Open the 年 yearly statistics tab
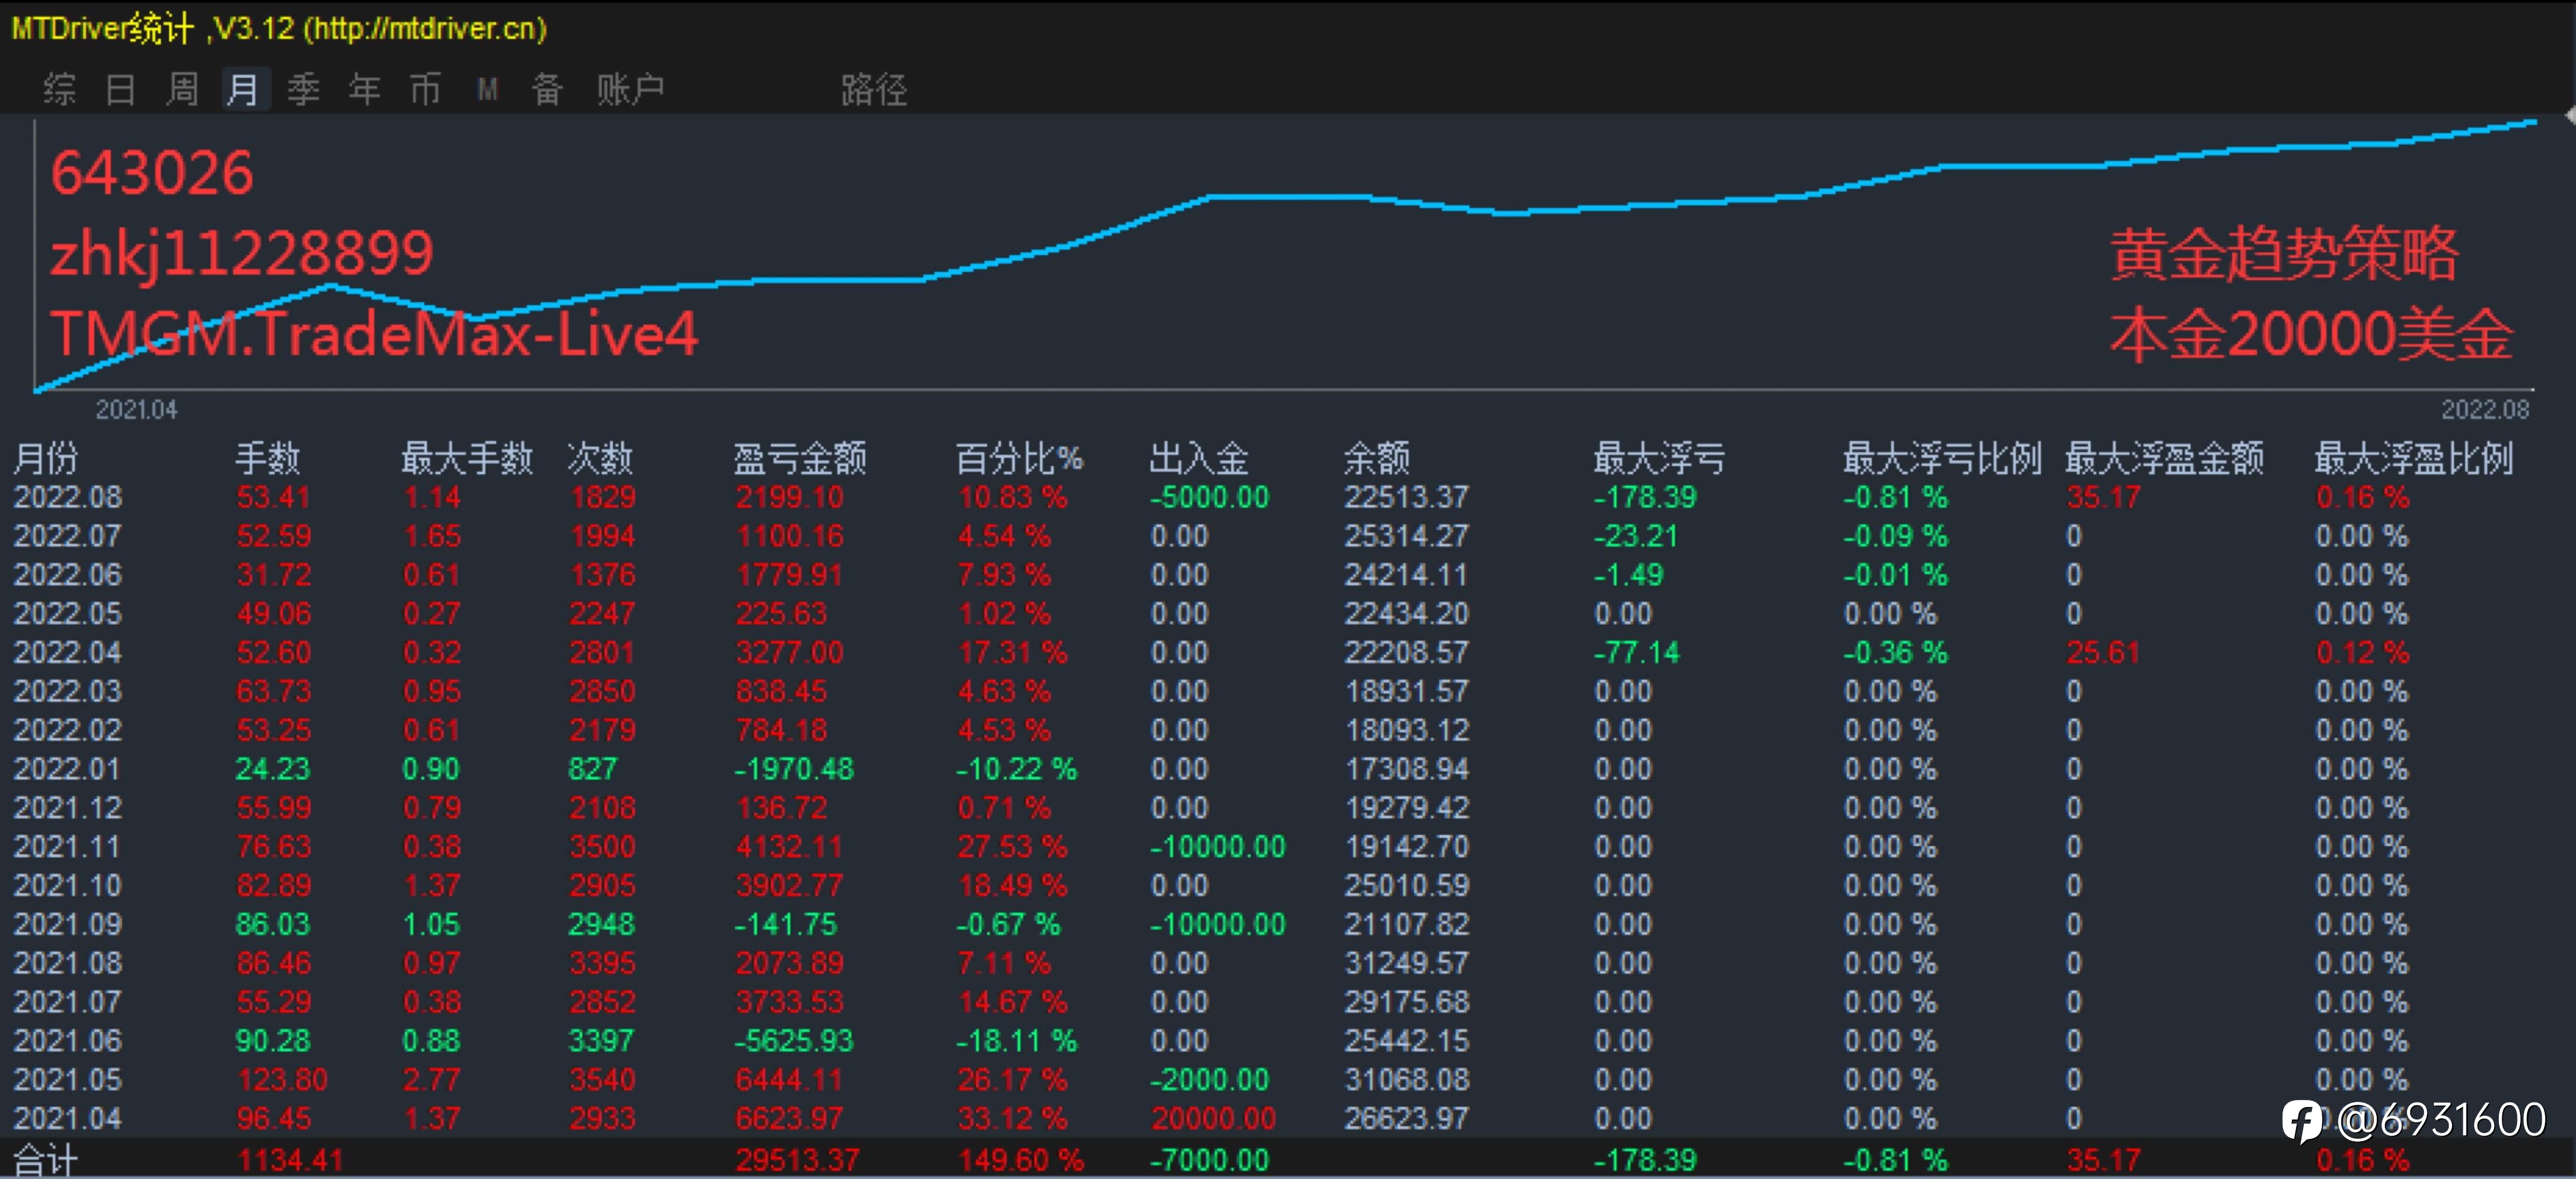The image size is (2576, 1179). pyautogui.click(x=365, y=90)
